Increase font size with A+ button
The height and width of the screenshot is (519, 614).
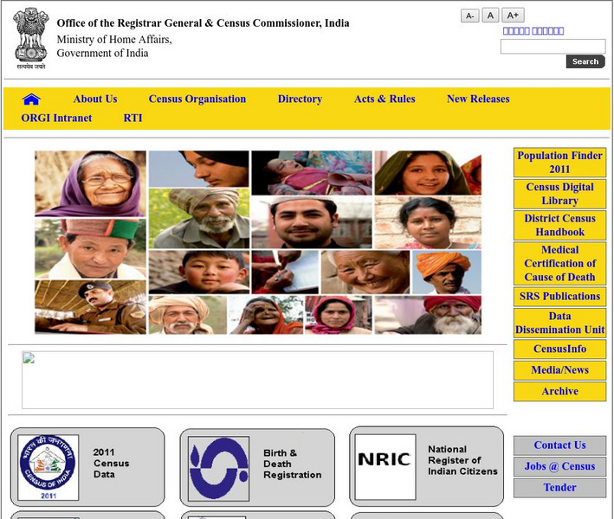[x=513, y=16]
